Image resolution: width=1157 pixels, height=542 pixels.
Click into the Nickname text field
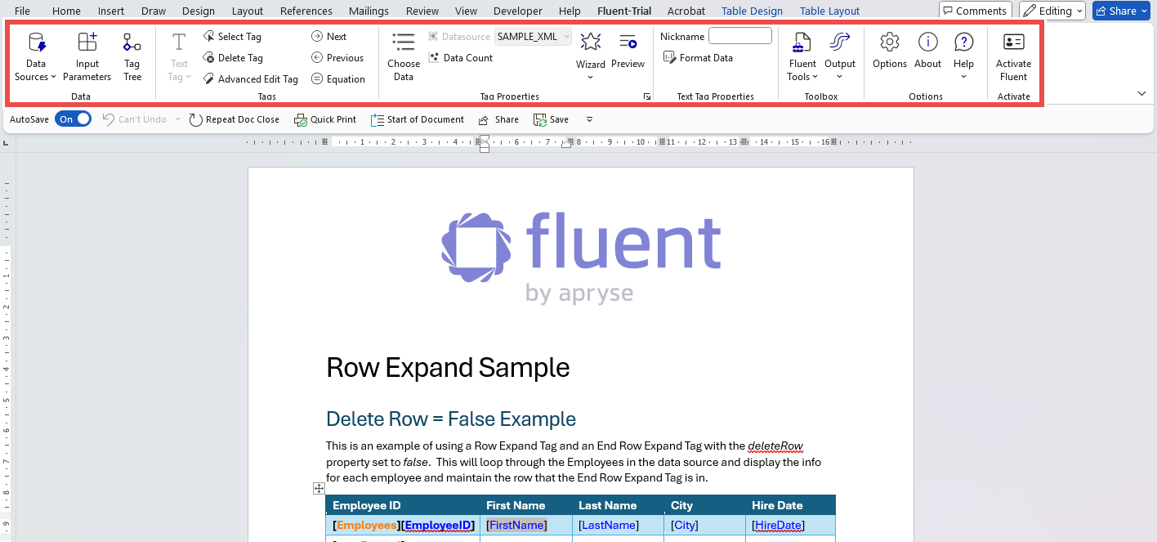click(x=739, y=36)
